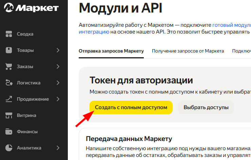The height and width of the screenshot is (160, 251).
Task: Click the Товары box icon
Action: pos(9,50)
